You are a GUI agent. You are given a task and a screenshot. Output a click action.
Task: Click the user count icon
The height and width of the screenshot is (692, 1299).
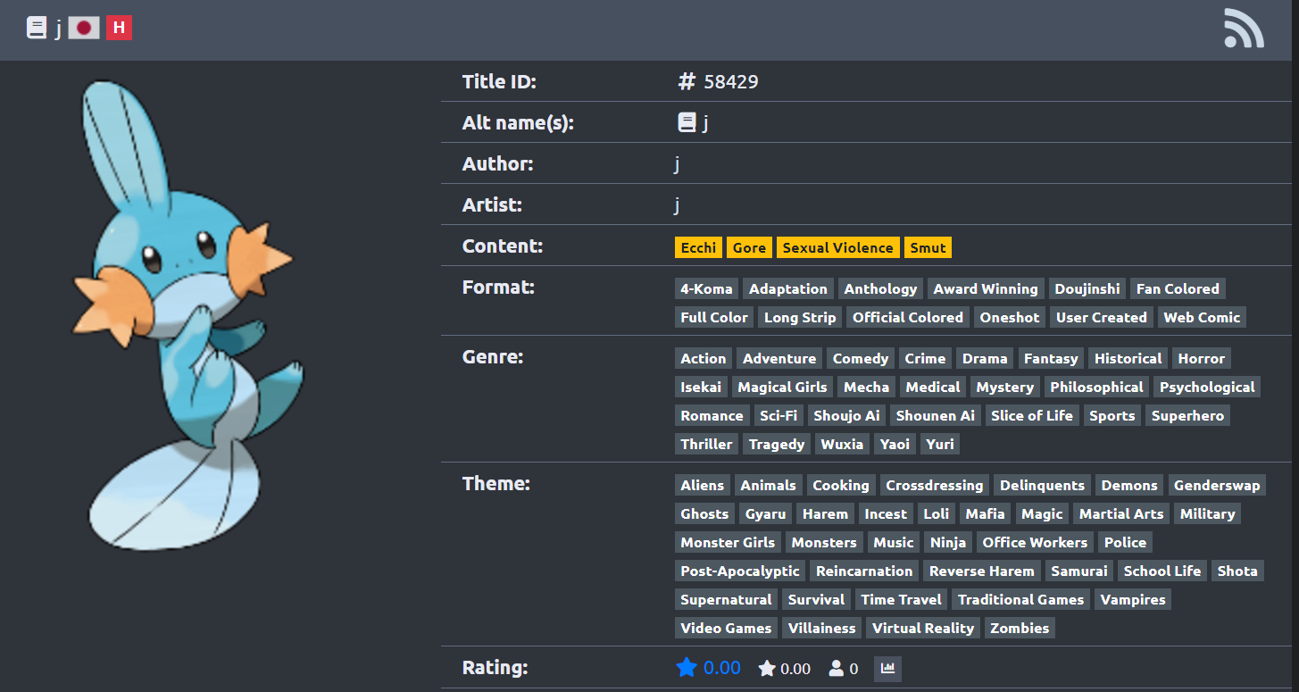click(837, 669)
